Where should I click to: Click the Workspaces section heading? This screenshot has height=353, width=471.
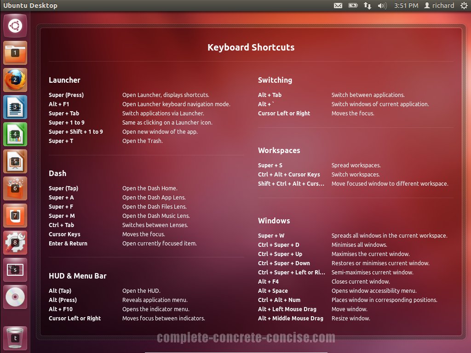click(279, 150)
